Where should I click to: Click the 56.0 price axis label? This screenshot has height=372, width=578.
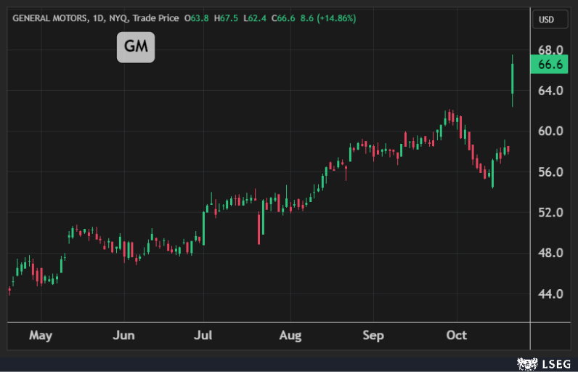(x=550, y=172)
